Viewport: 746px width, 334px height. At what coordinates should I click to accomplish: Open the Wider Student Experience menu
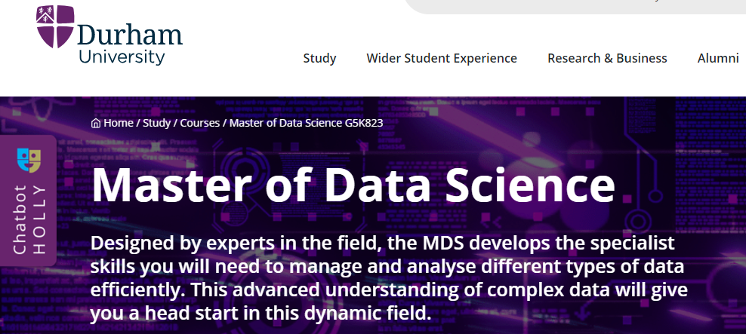pyautogui.click(x=442, y=58)
